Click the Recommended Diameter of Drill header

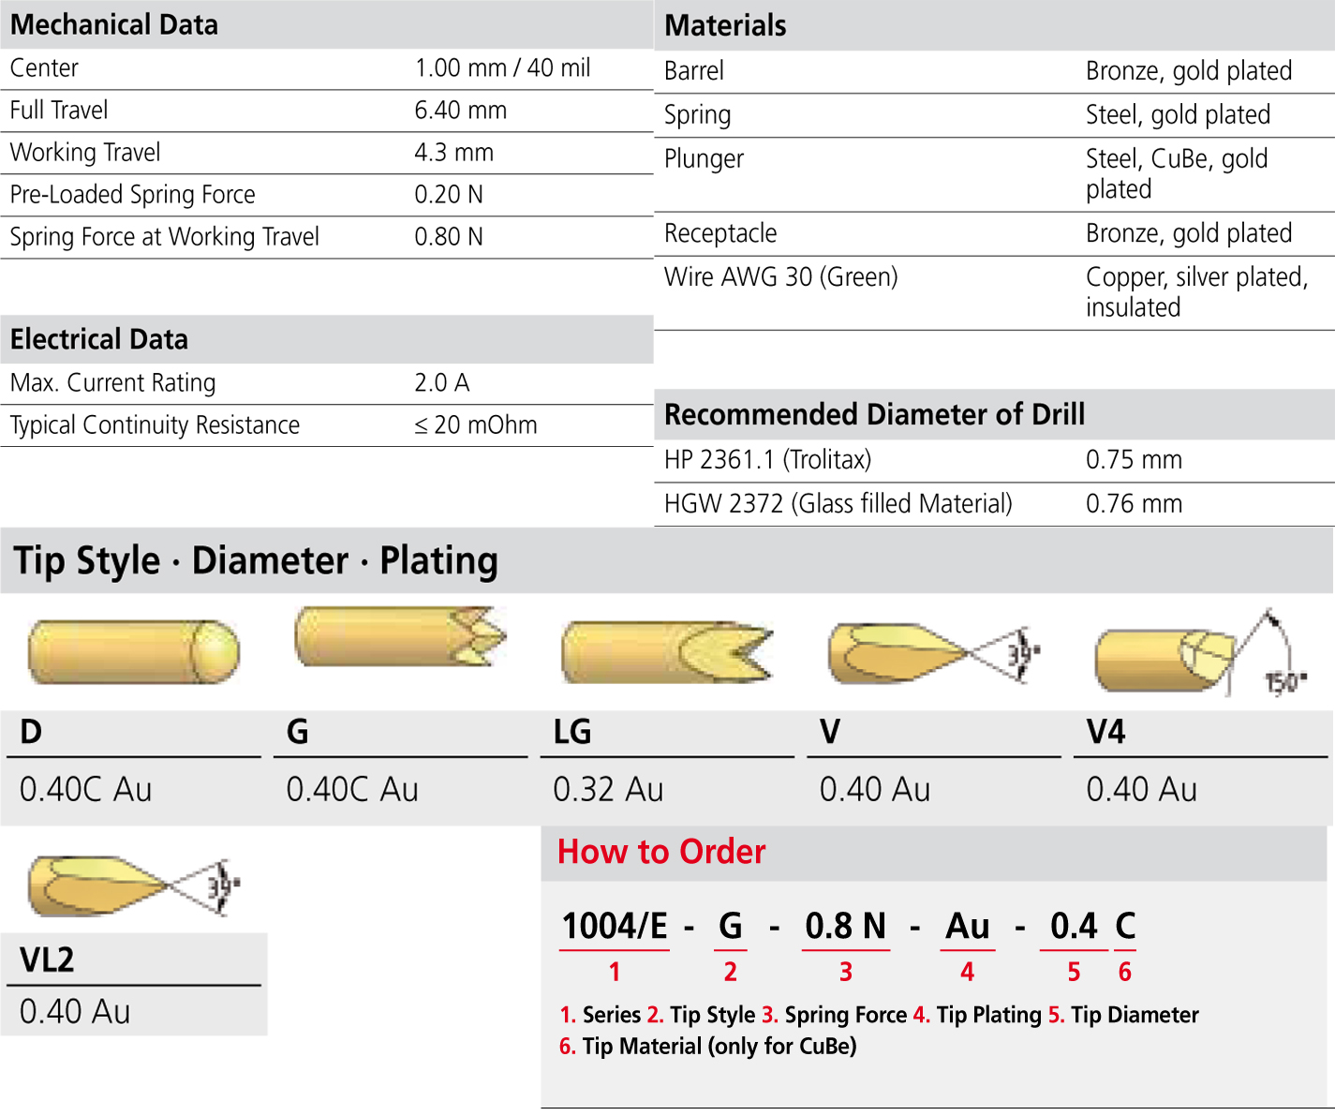click(874, 414)
